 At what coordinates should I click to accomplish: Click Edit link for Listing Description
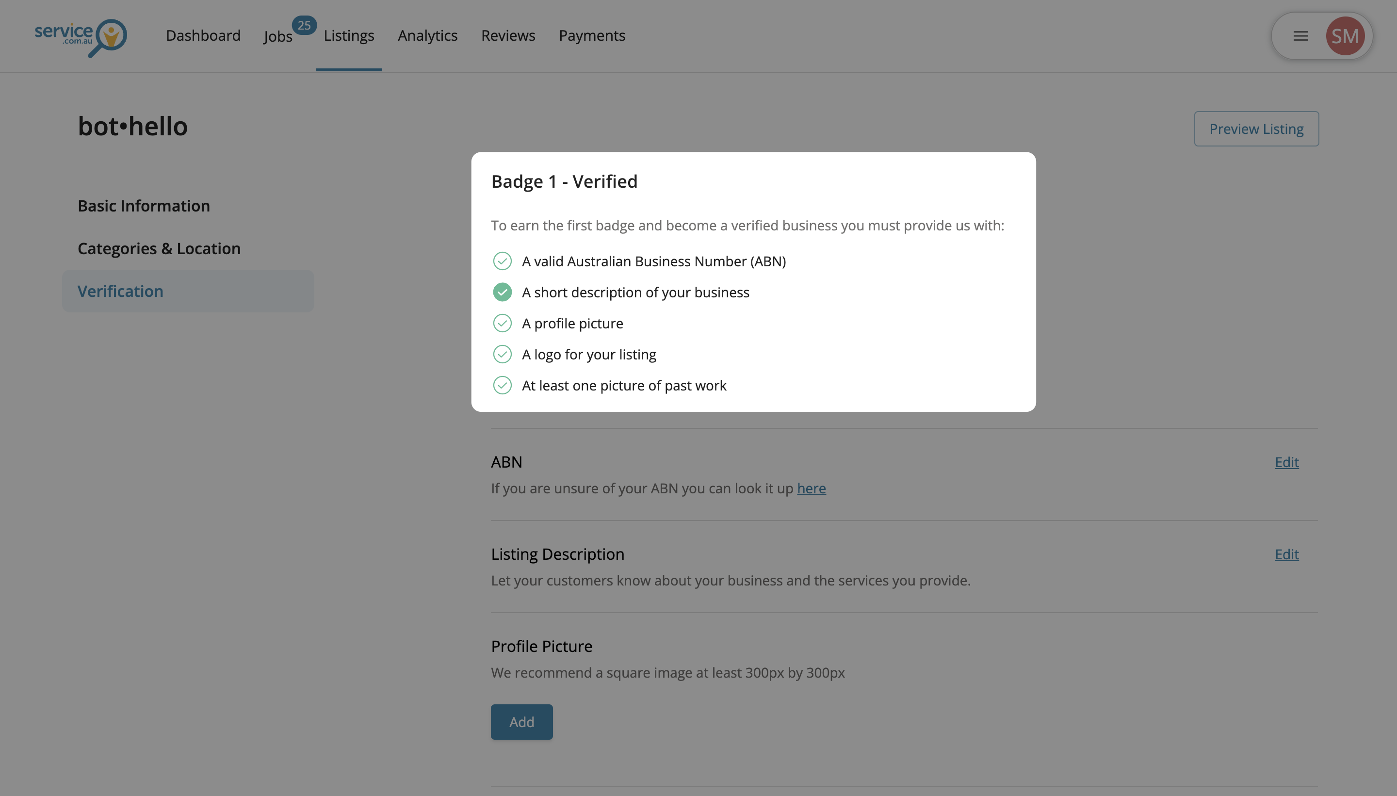1286,554
